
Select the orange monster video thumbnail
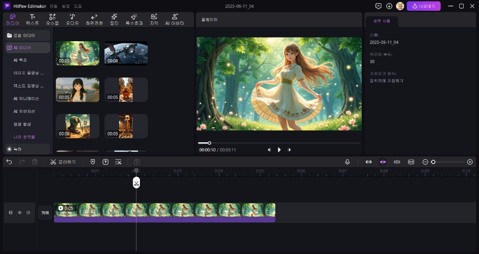[x=126, y=90]
